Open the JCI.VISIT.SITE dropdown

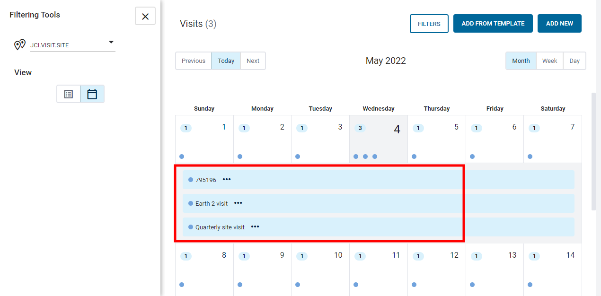point(73,45)
